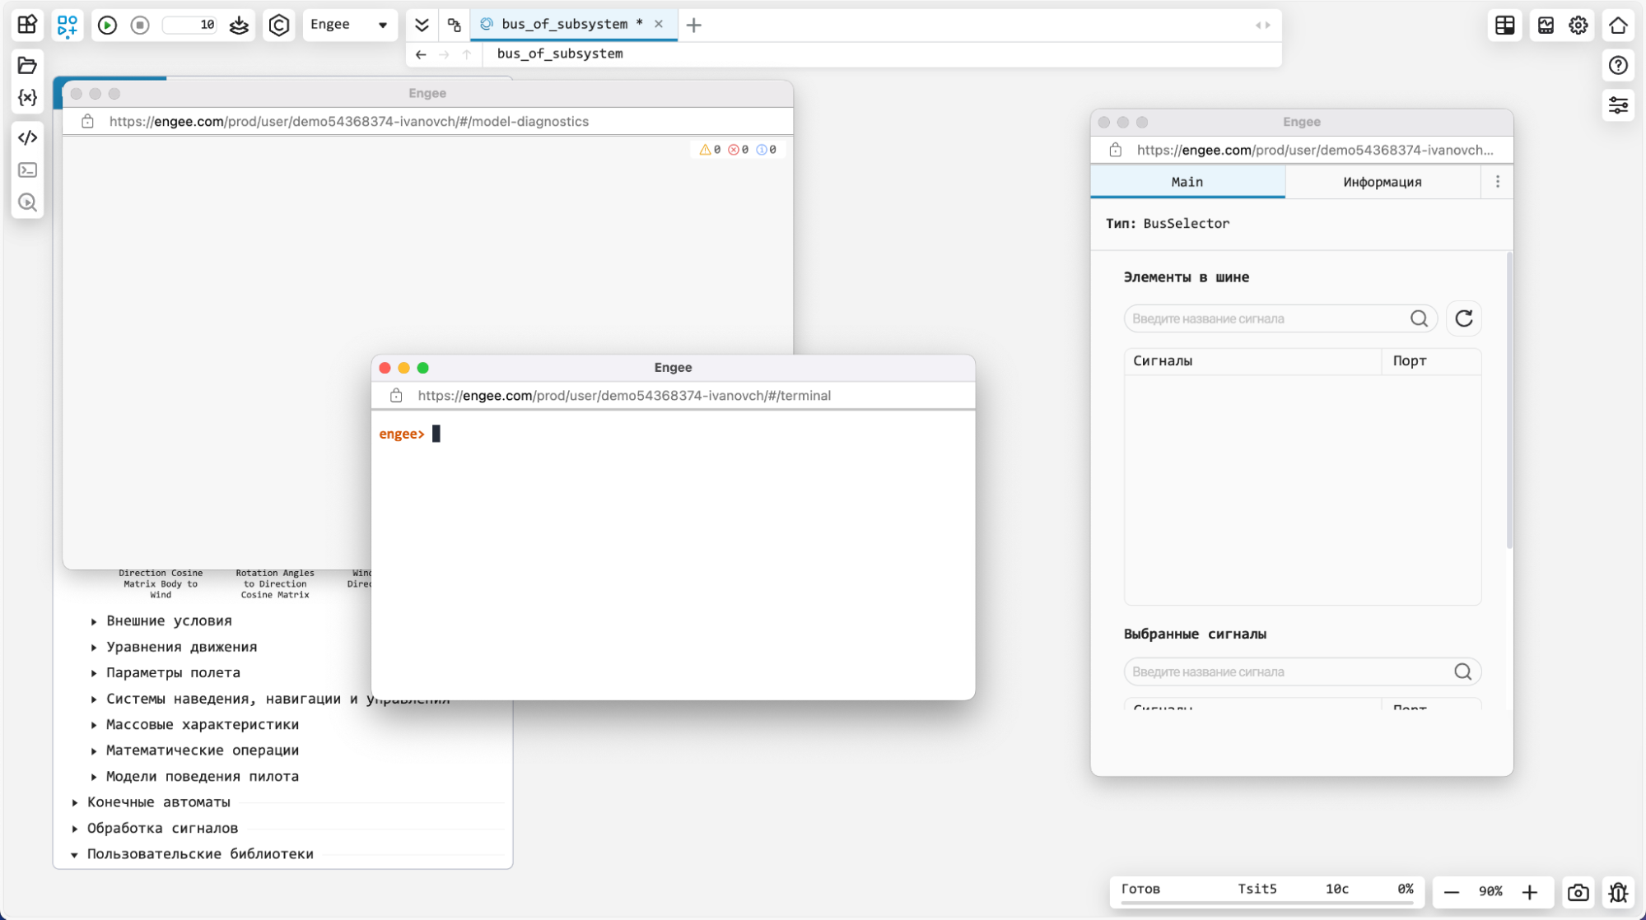Stop the simulation with Stop button
This screenshot has height=920, width=1646.
(140, 25)
